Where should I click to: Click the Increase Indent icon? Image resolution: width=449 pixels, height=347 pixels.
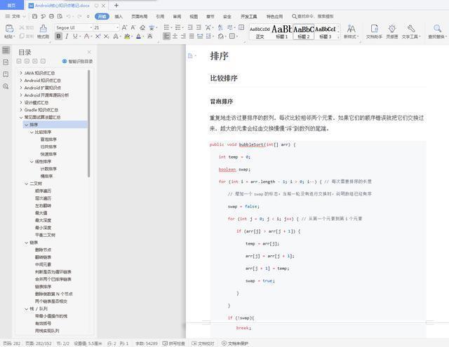pos(199,27)
